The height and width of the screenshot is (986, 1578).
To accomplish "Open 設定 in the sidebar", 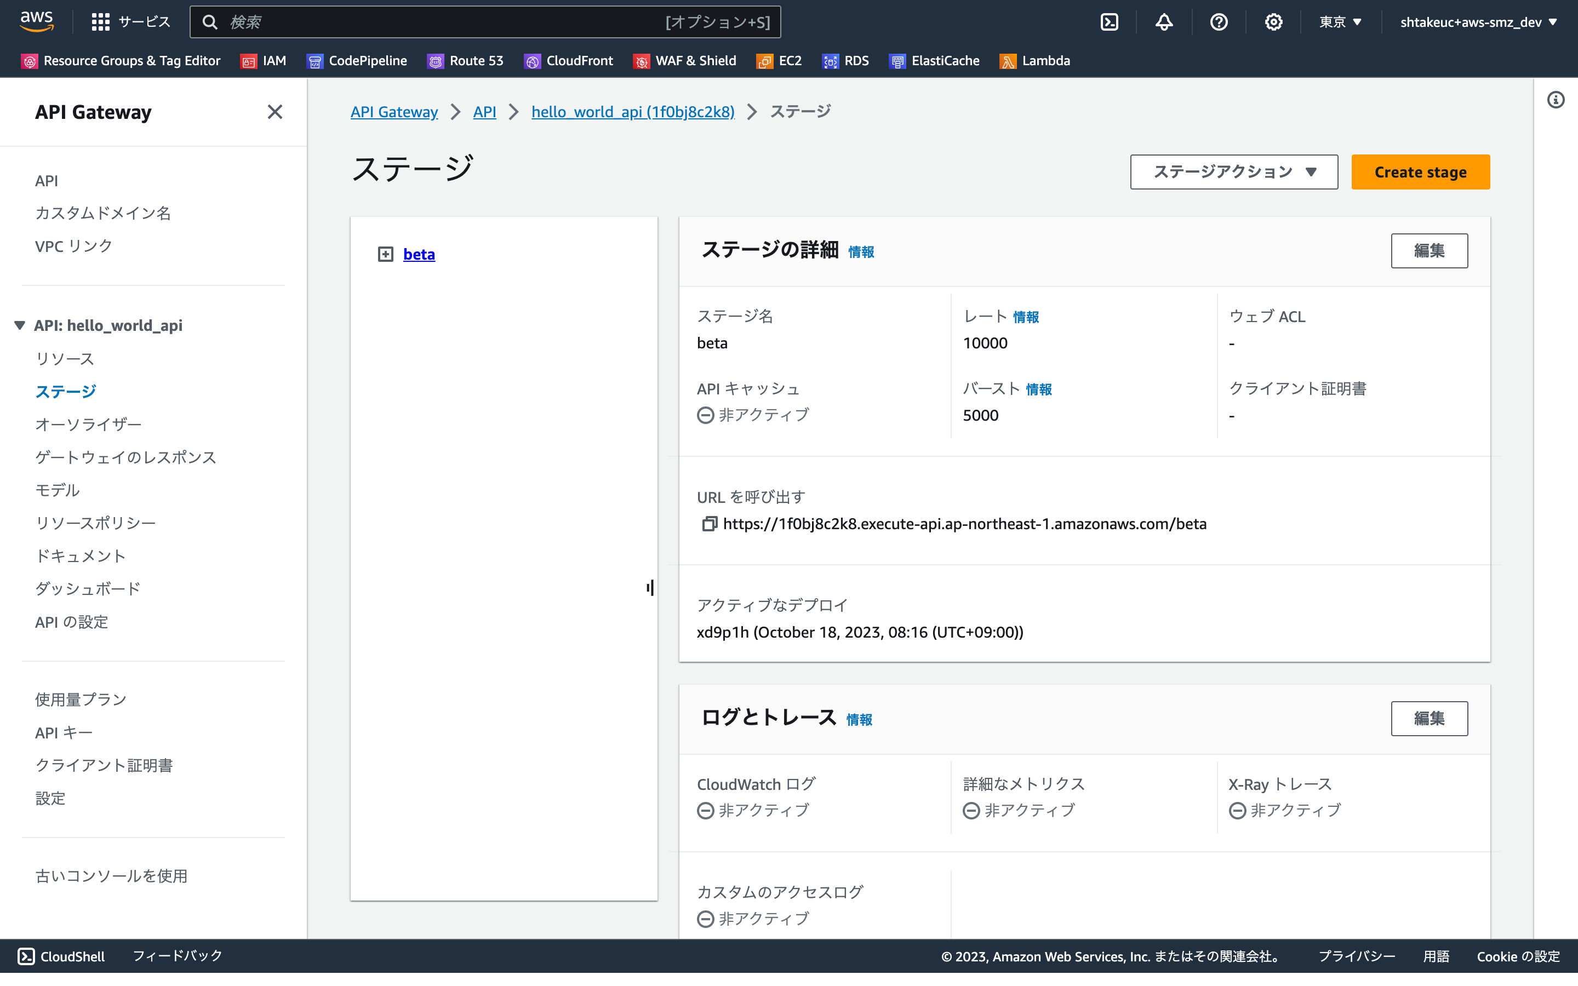I will tap(50, 798).
